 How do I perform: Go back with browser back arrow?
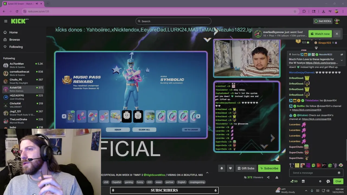pyautogui.click(x=4, y=11)
